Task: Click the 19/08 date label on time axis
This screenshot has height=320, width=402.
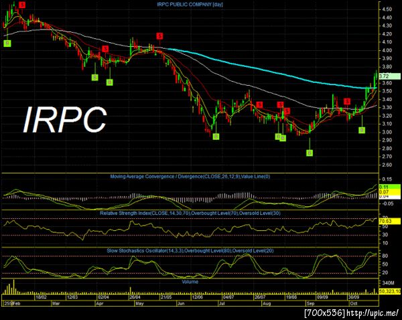Action: [x=291, y=297]
